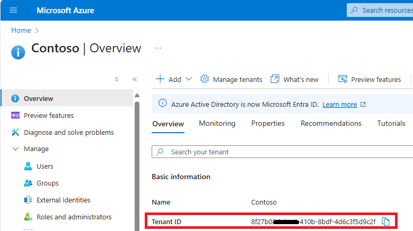
Task: Open Groups in sidebar
Action: point(47,183)
